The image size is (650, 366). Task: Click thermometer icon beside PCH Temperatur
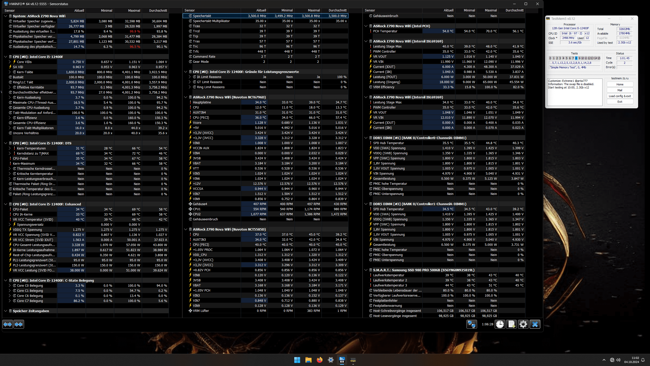(x=370, y=31)
